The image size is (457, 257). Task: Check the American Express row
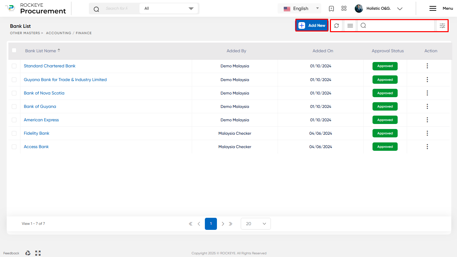pos(14,120)
